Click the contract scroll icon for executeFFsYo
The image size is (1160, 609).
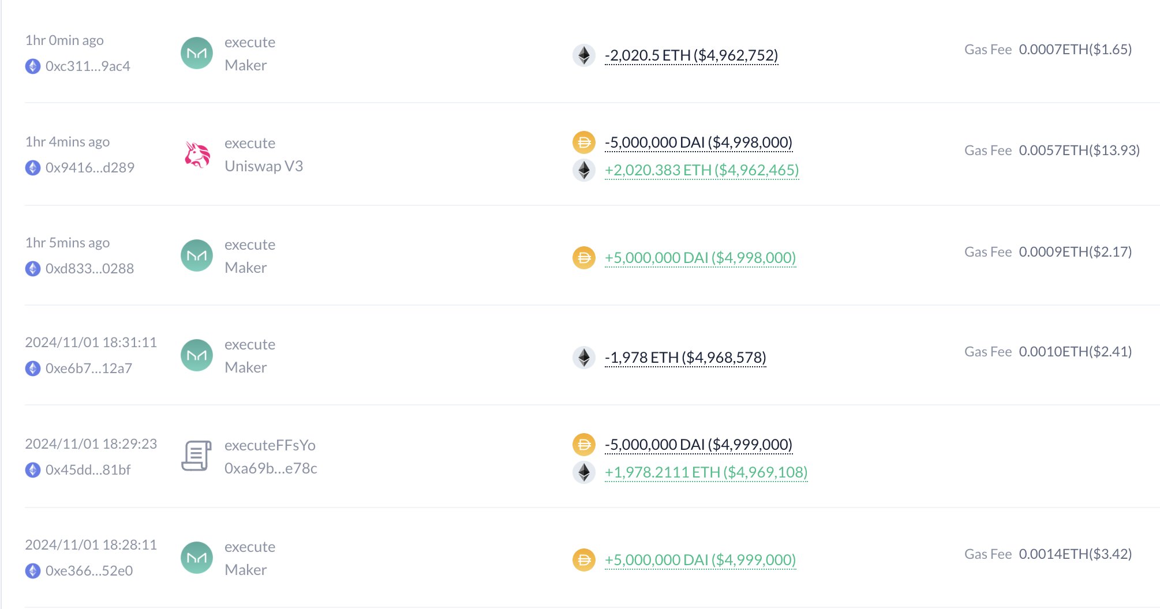[x=197, y=456]
